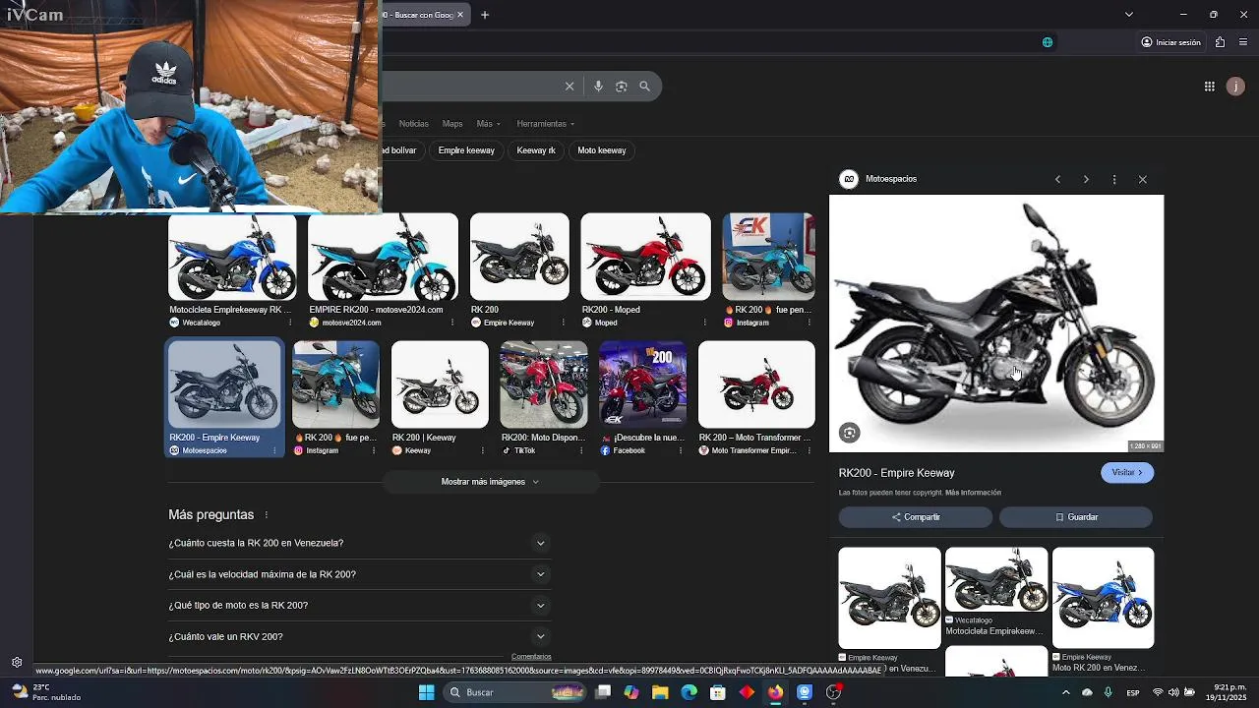
Task: Open the 'Más' search filter dropdown
Action: coord(488,124)
